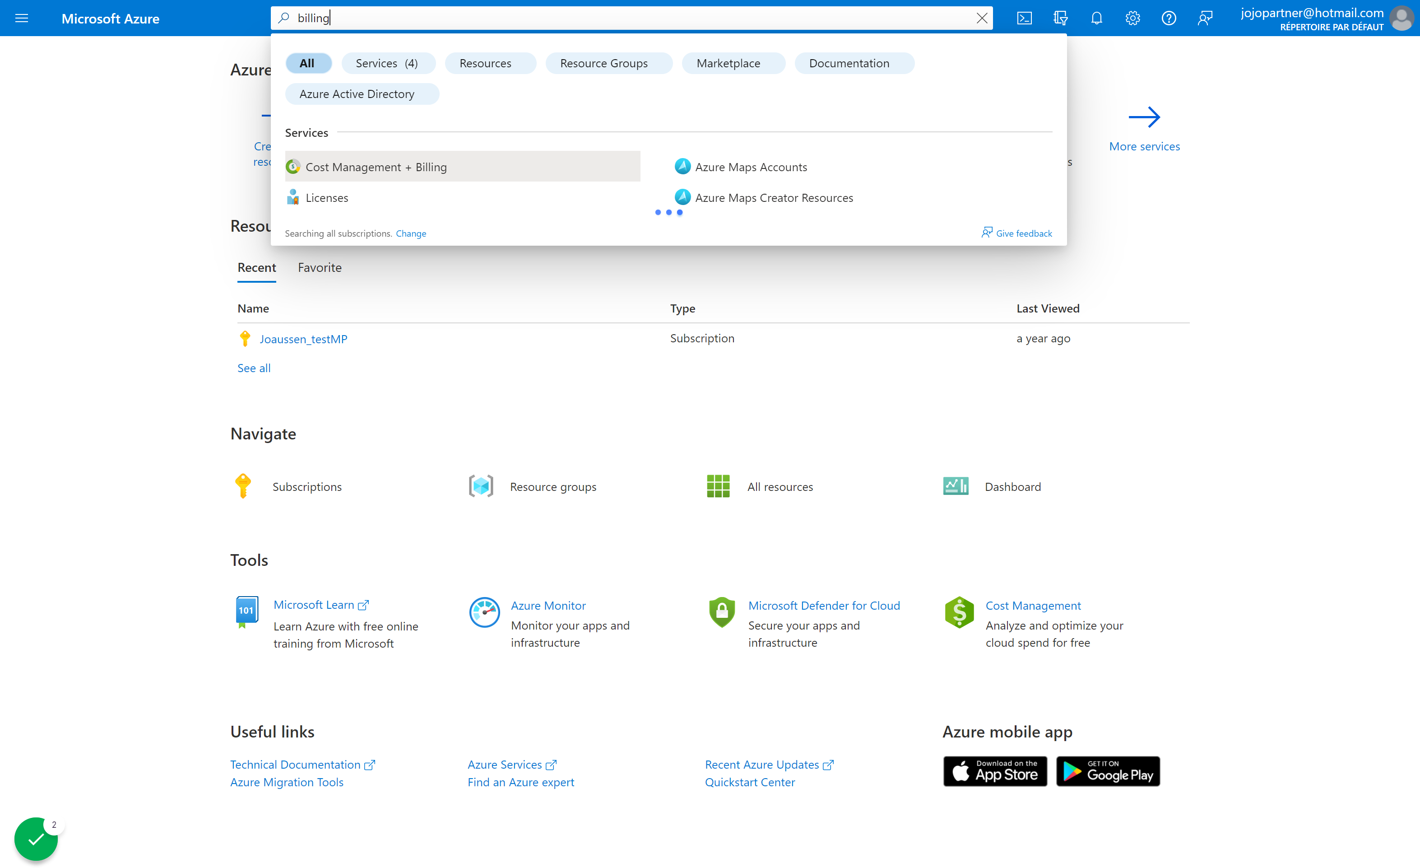Open the jojopartner account menu
The width and height of the screenshot is (1420, 868).
click(x=1326, y=19)
